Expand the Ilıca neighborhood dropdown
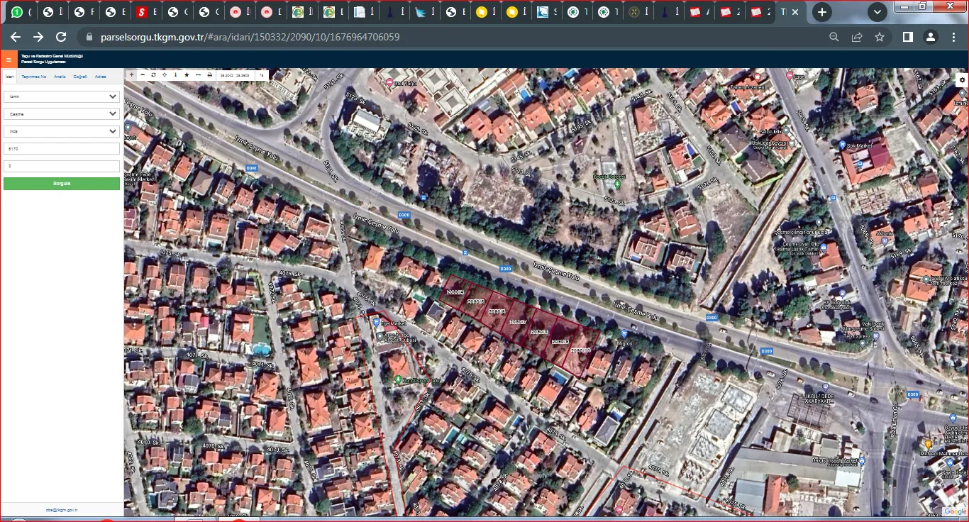 point(62,131)
